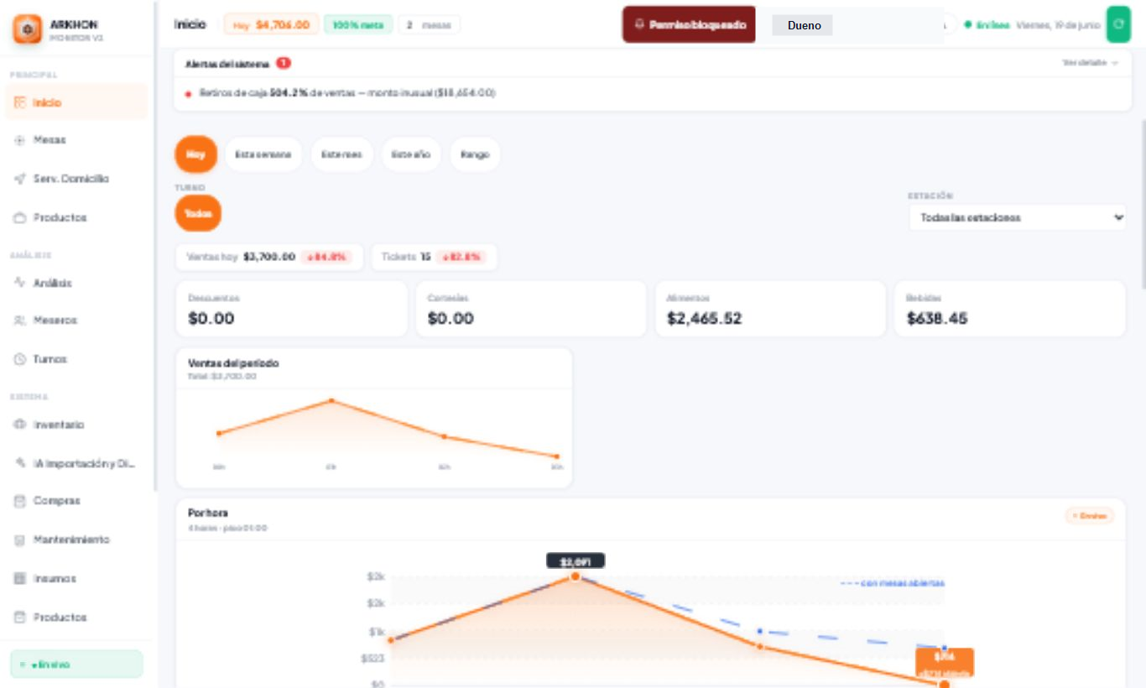
Task: Click the Productos icon under Principal
Action: click(21, 217)
